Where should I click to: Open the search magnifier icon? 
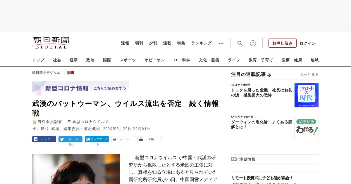pos(240,43)
